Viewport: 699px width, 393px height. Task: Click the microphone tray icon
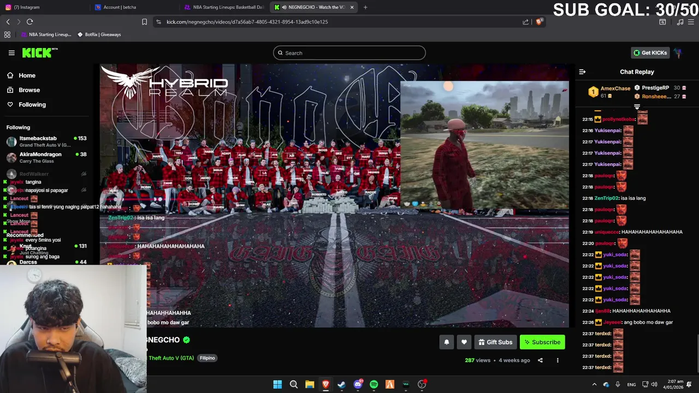click(618, 384)
